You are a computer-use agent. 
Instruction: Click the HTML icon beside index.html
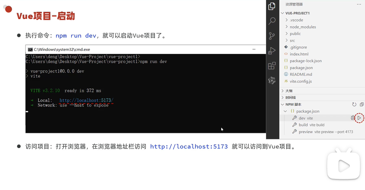286,54
